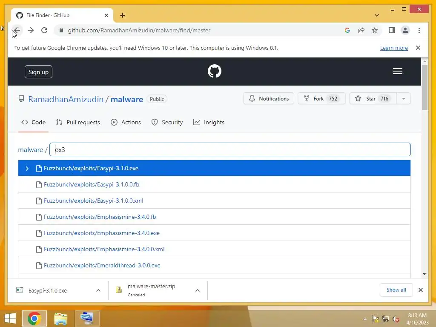Click the page scrollbar down arrow
The height and width of the screenshot is (327, 436).
(x=425, y=274)
